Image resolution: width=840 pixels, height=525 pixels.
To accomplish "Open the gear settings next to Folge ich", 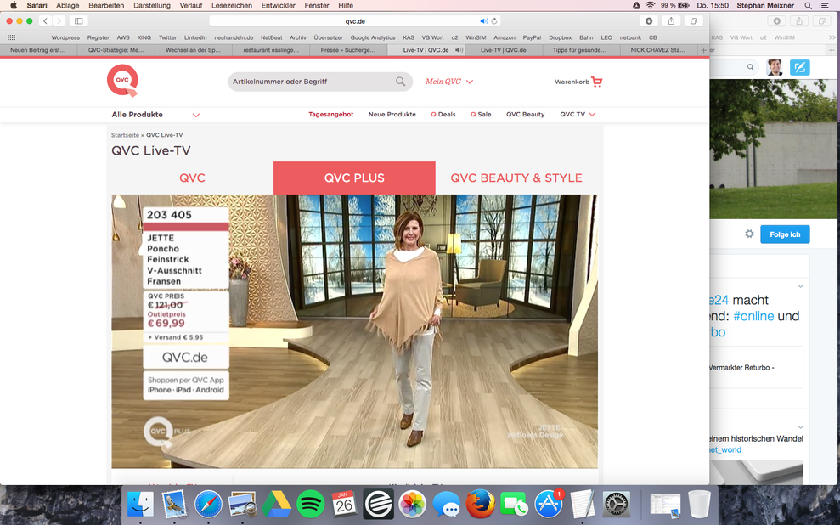I will coord(749,234).
